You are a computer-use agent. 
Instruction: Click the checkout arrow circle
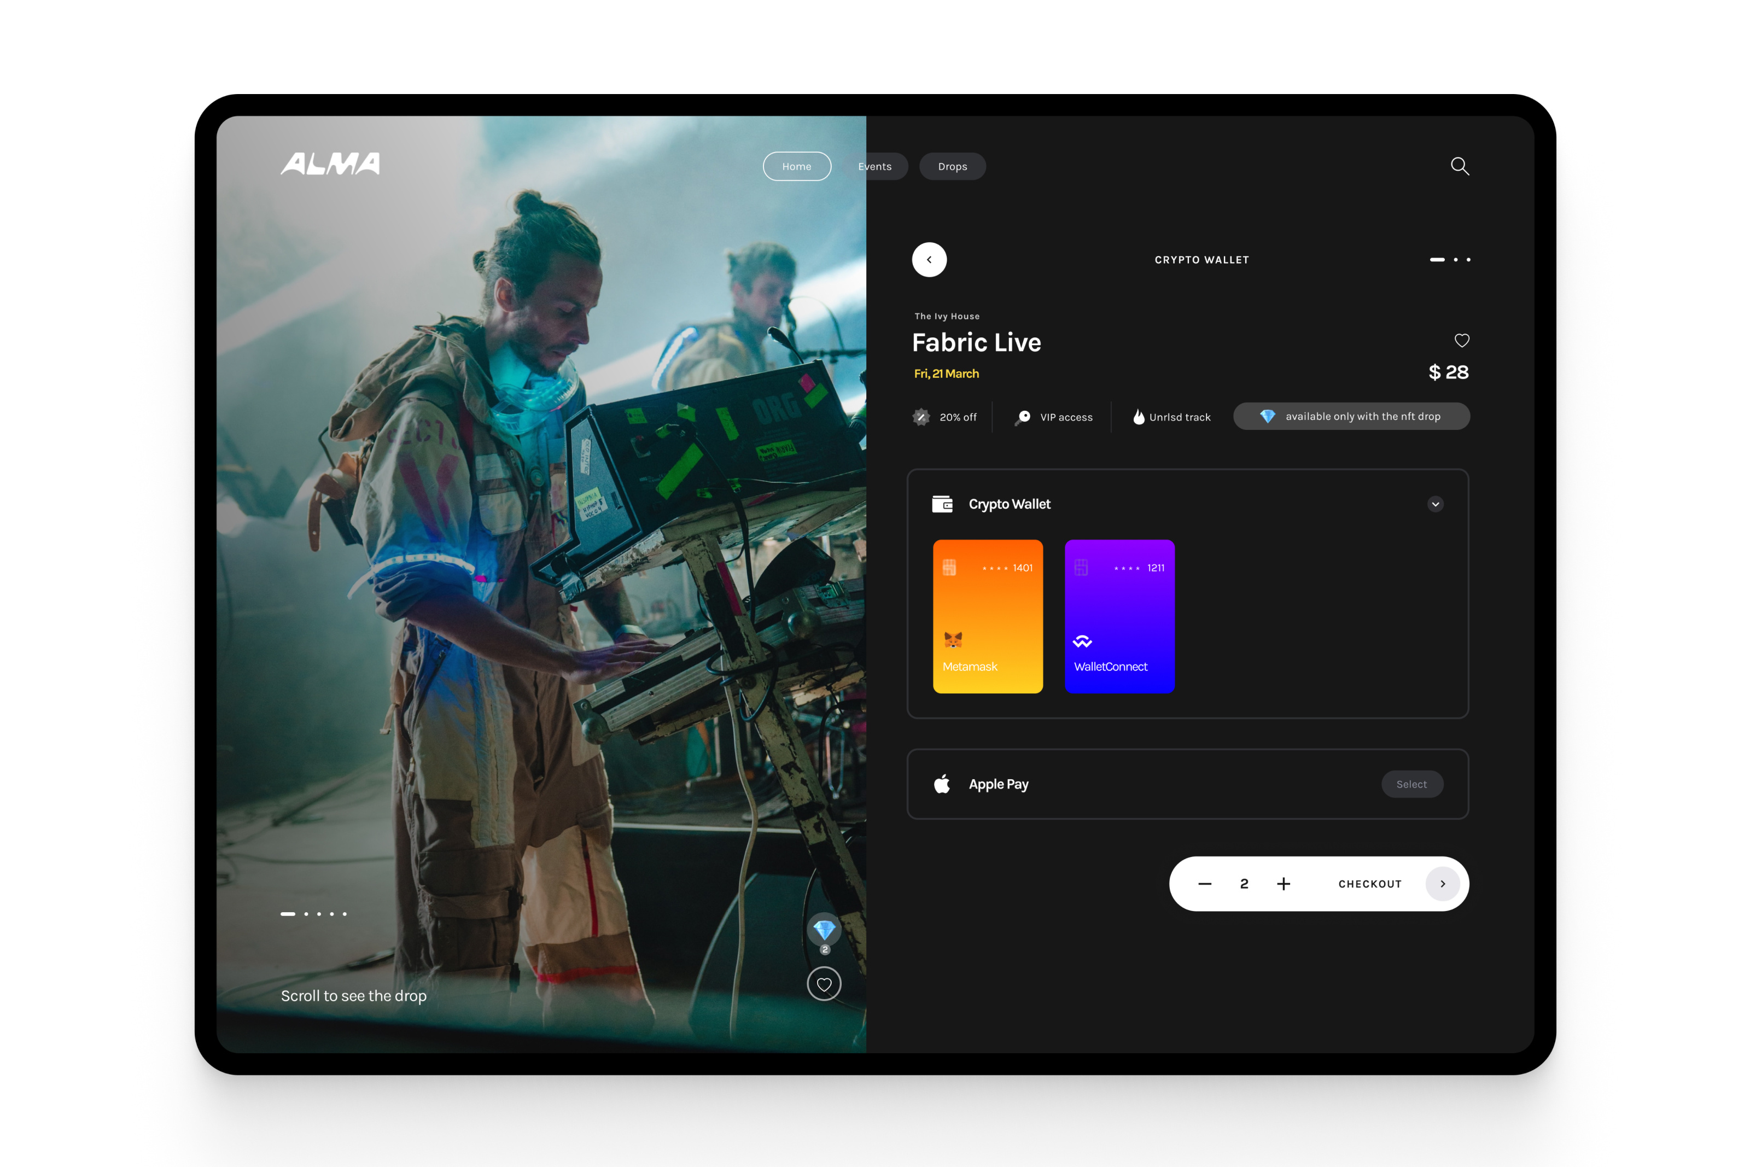(x=1442, y=883)
